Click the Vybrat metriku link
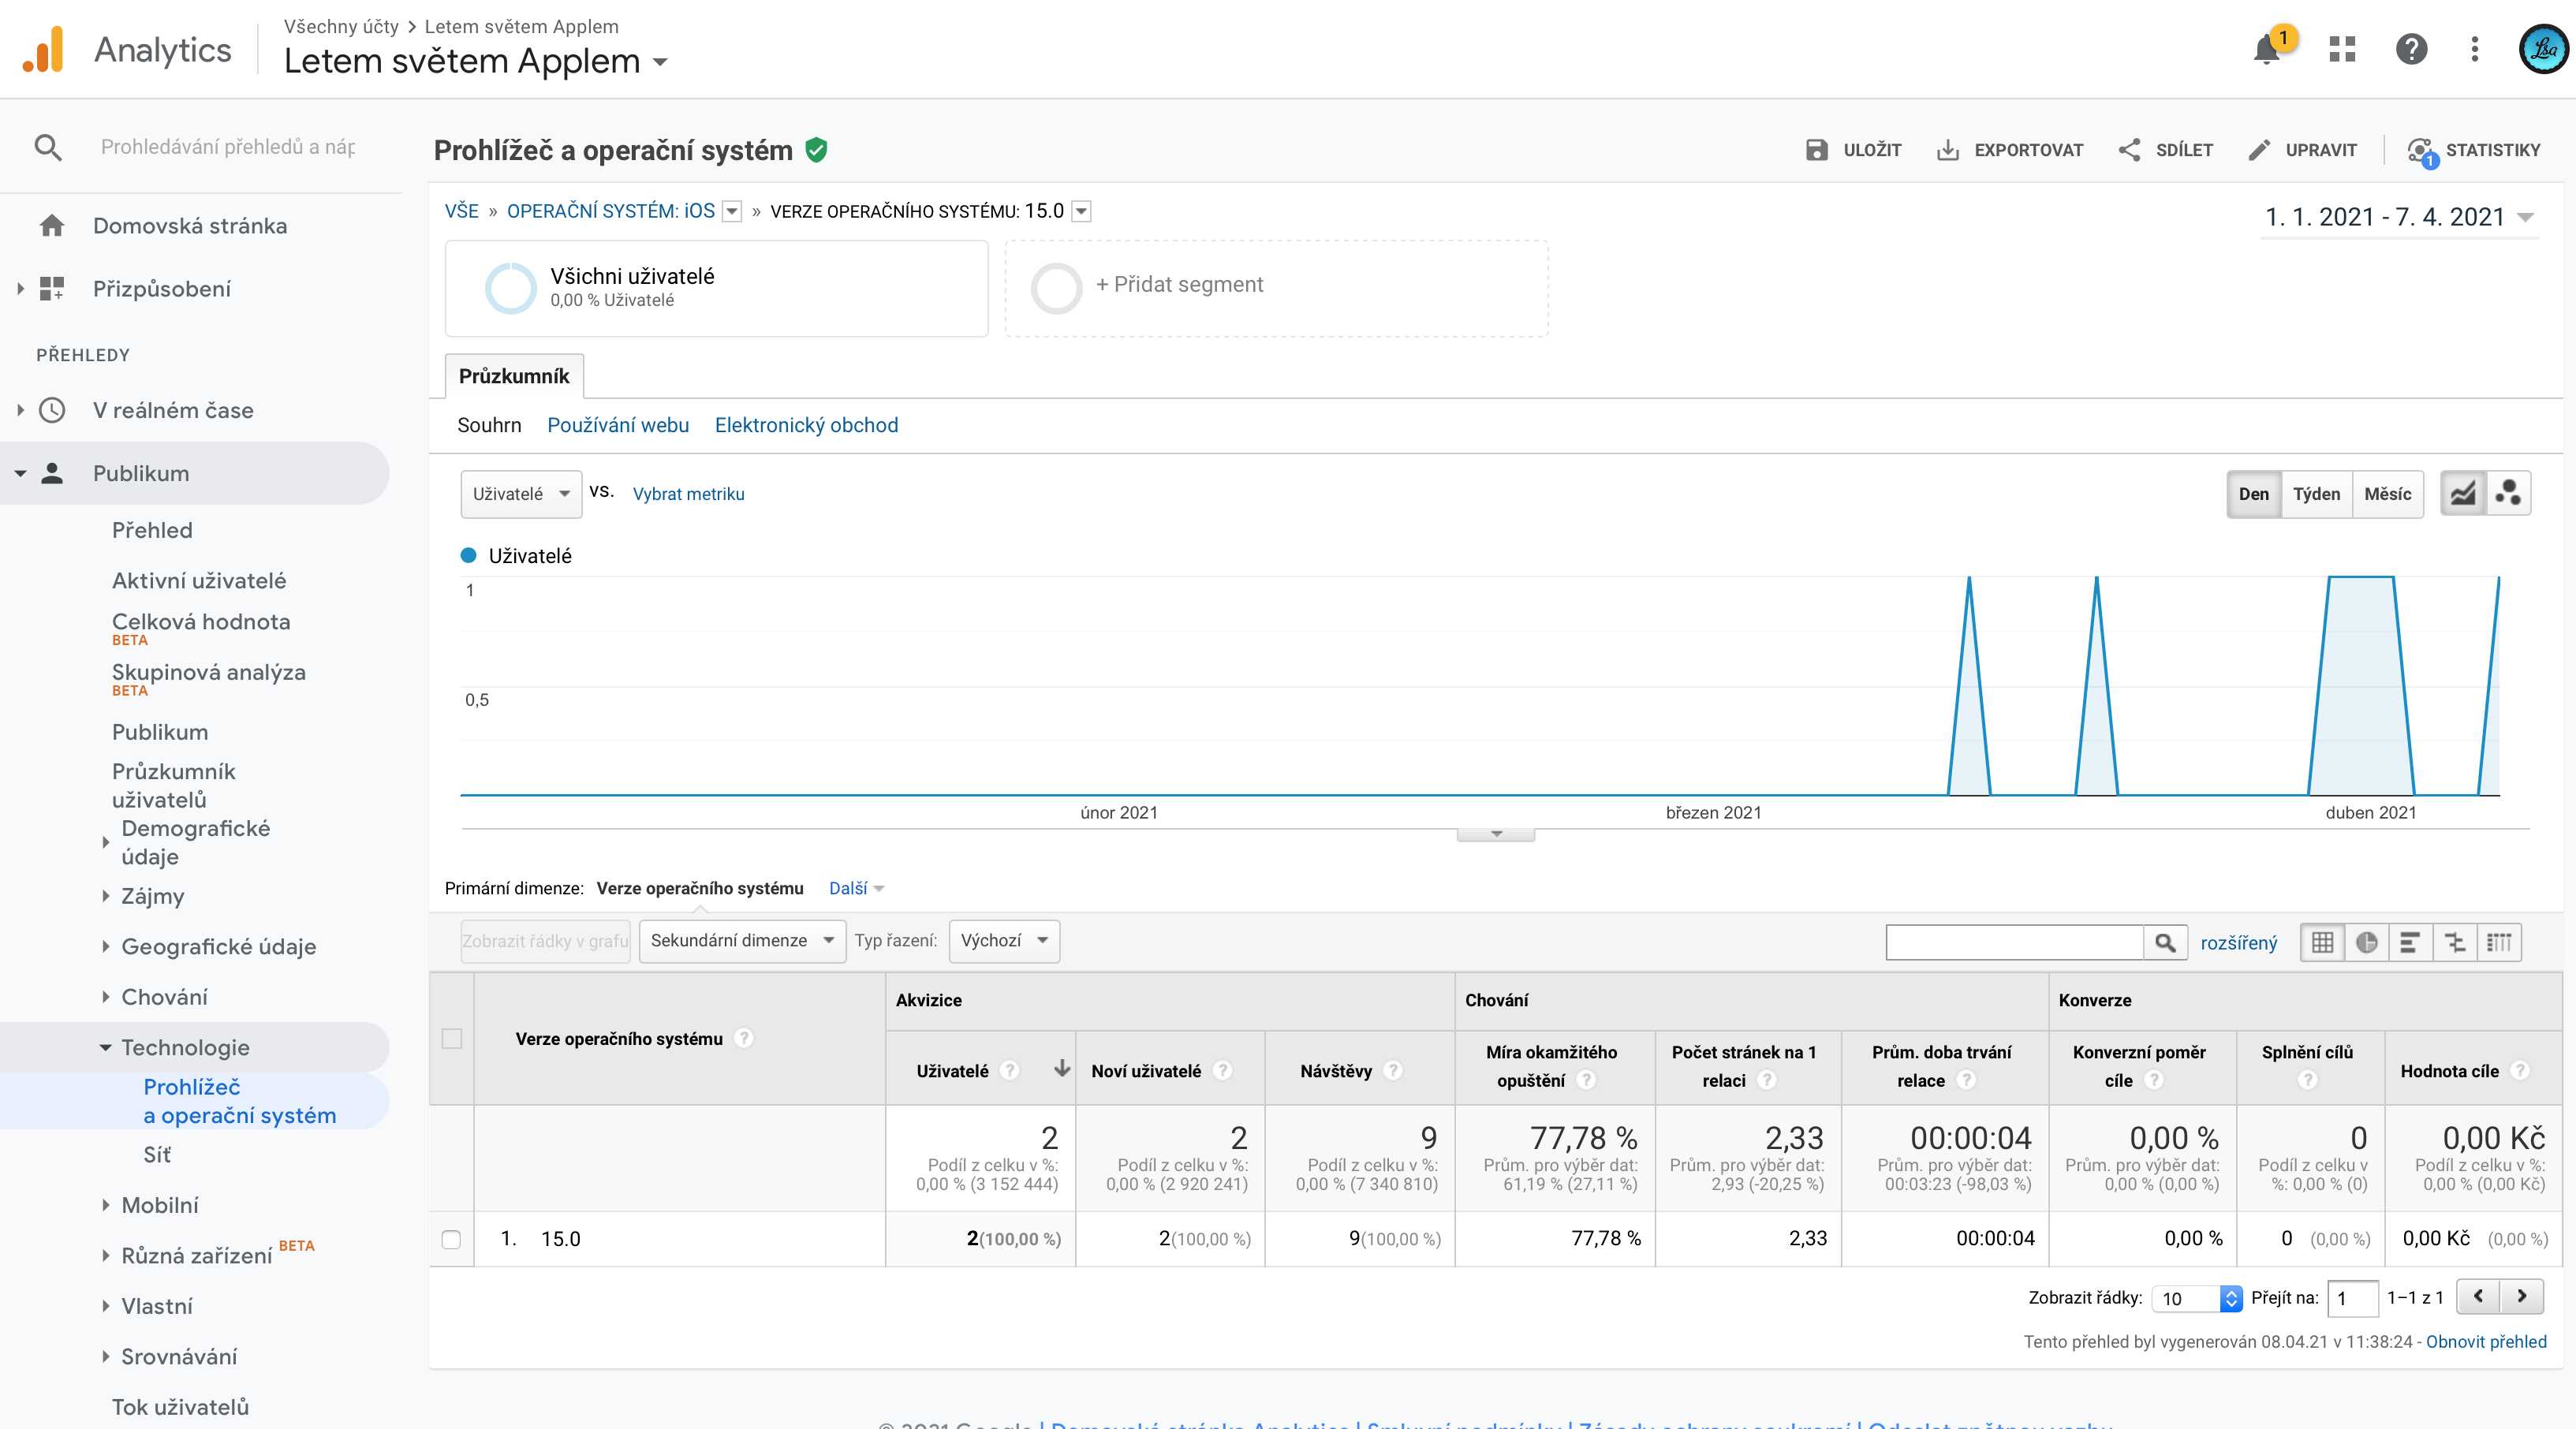Viewport: 2576px width, 1429px height. [x=688, y=494]
